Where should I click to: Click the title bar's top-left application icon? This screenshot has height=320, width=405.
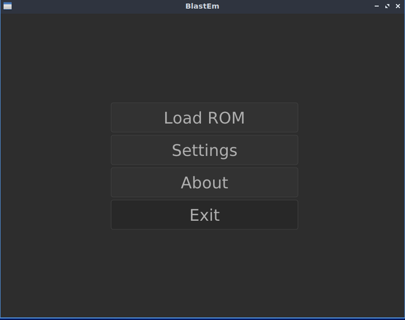pyautogui.click(x=7, y=6)
